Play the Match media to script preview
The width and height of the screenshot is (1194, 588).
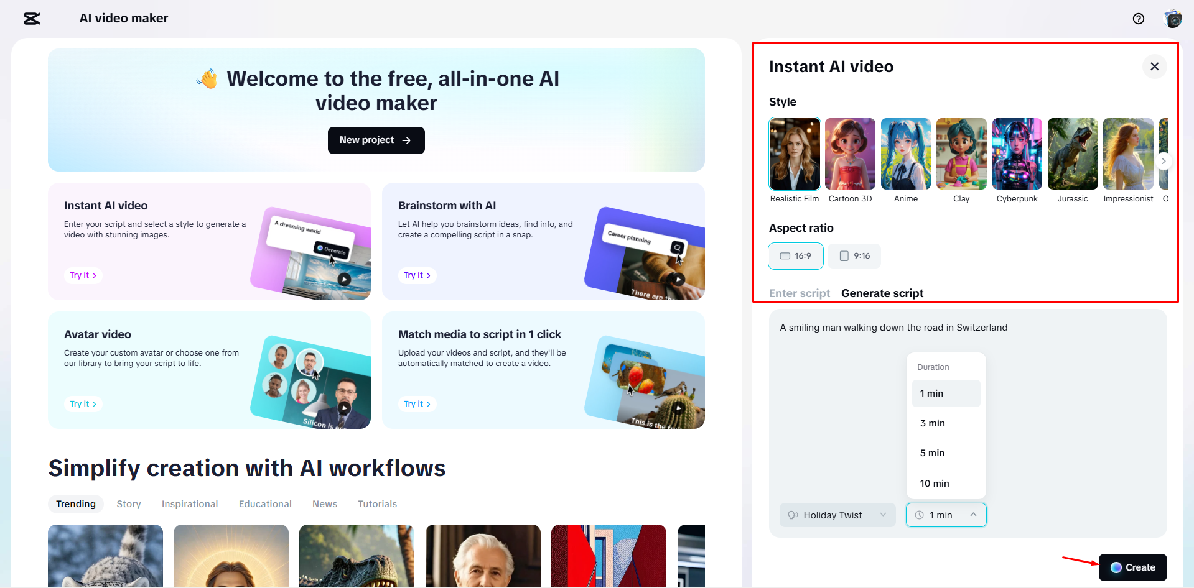pyautogui.click(x=678, y=408)
